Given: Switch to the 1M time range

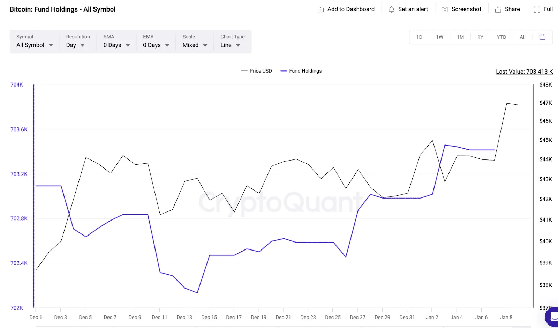Looking at the screenshot, I should tap(460, 37).
